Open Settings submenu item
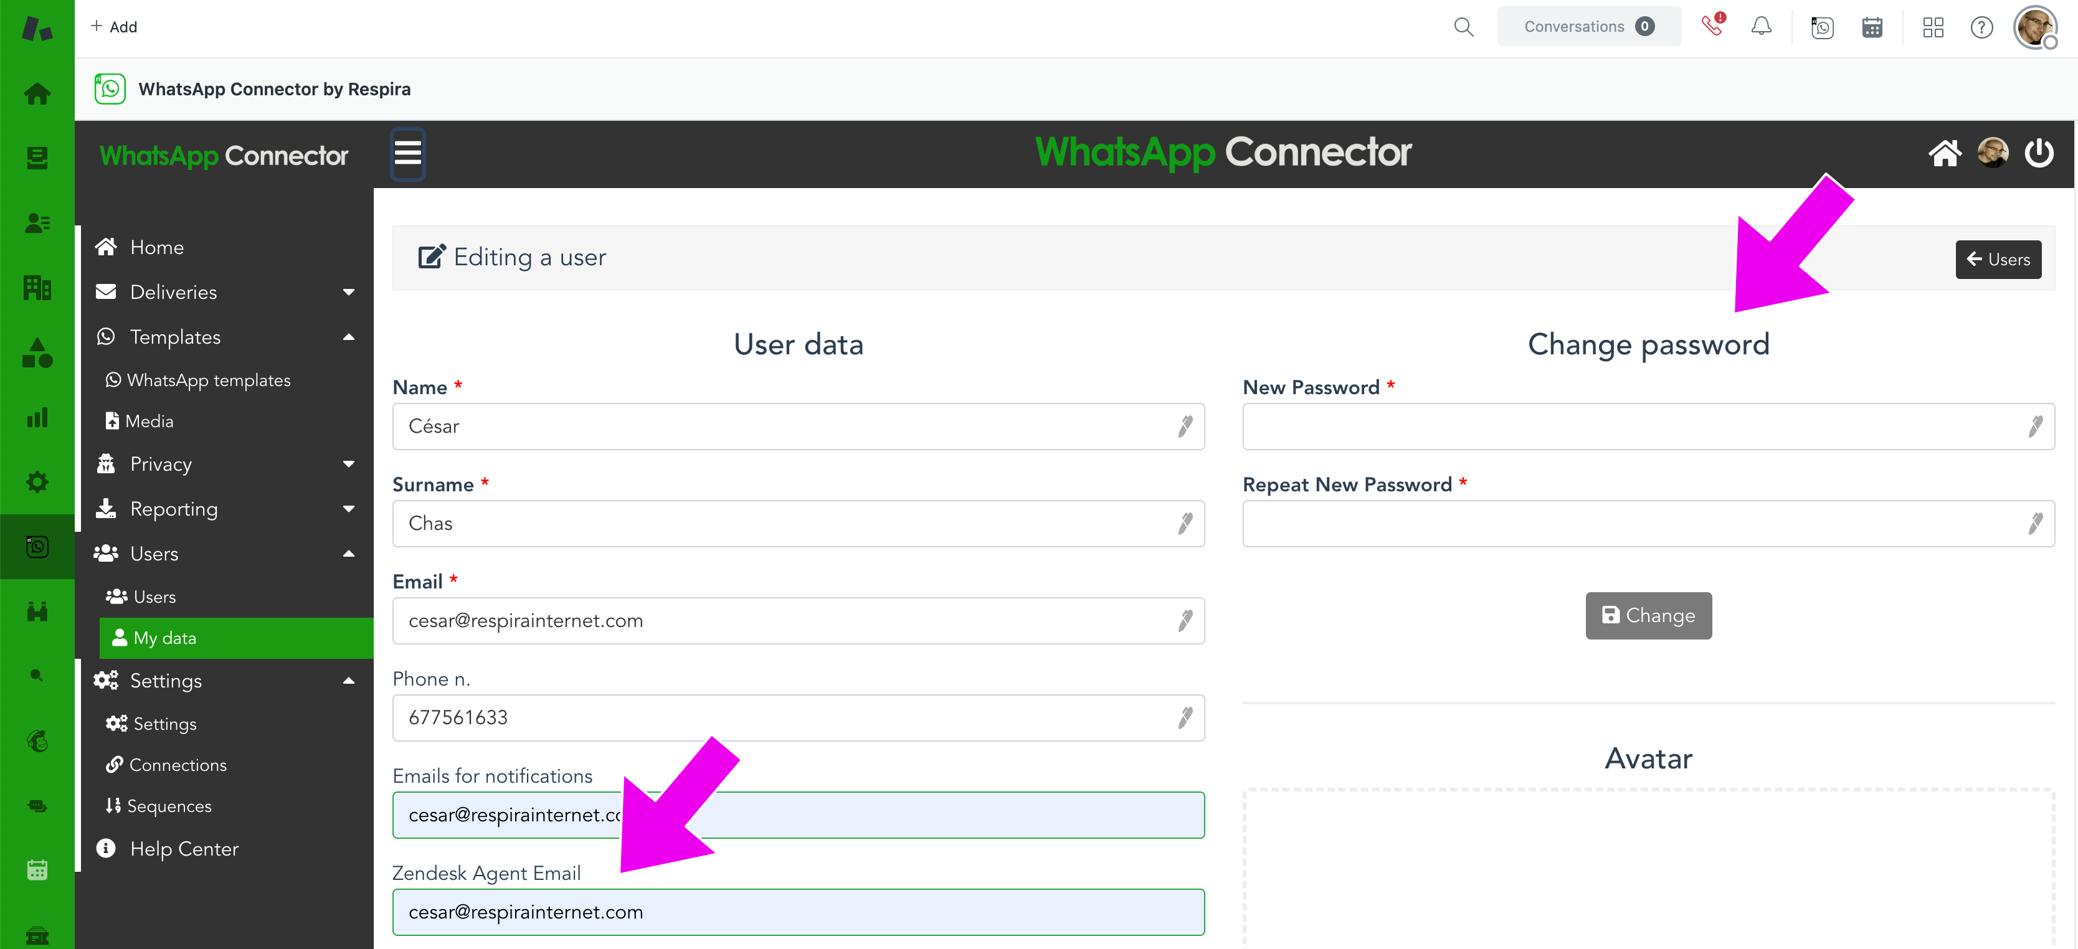 (151, 724)
